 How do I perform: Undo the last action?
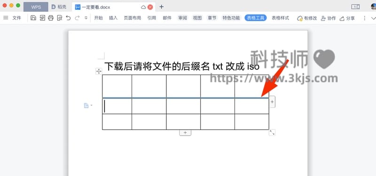pyautogui.click(x=68, y=18)
